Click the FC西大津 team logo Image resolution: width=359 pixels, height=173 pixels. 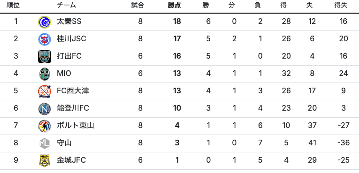(45, 91)
